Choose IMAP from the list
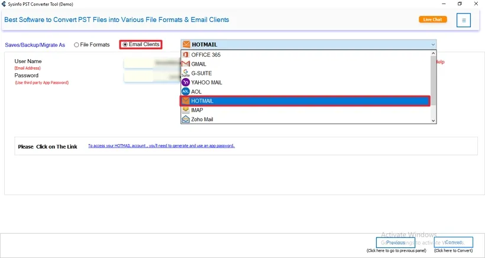 click(x=306, y=110)
